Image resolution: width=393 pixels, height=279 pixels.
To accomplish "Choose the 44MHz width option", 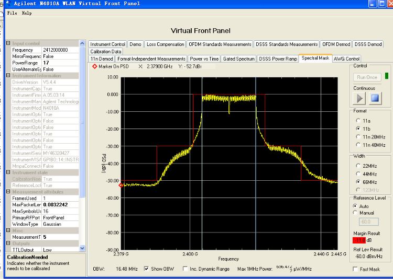I will click(358, 174).
